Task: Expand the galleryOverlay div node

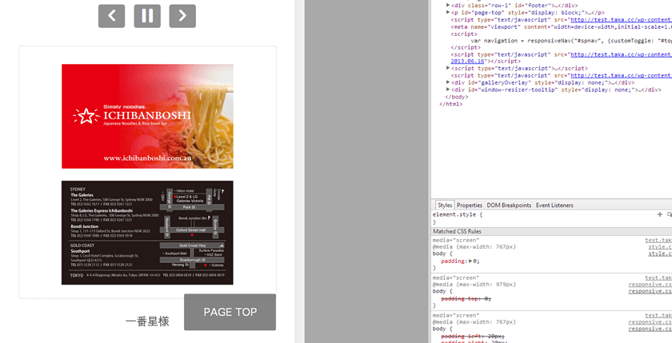Action: pos(448,82)
